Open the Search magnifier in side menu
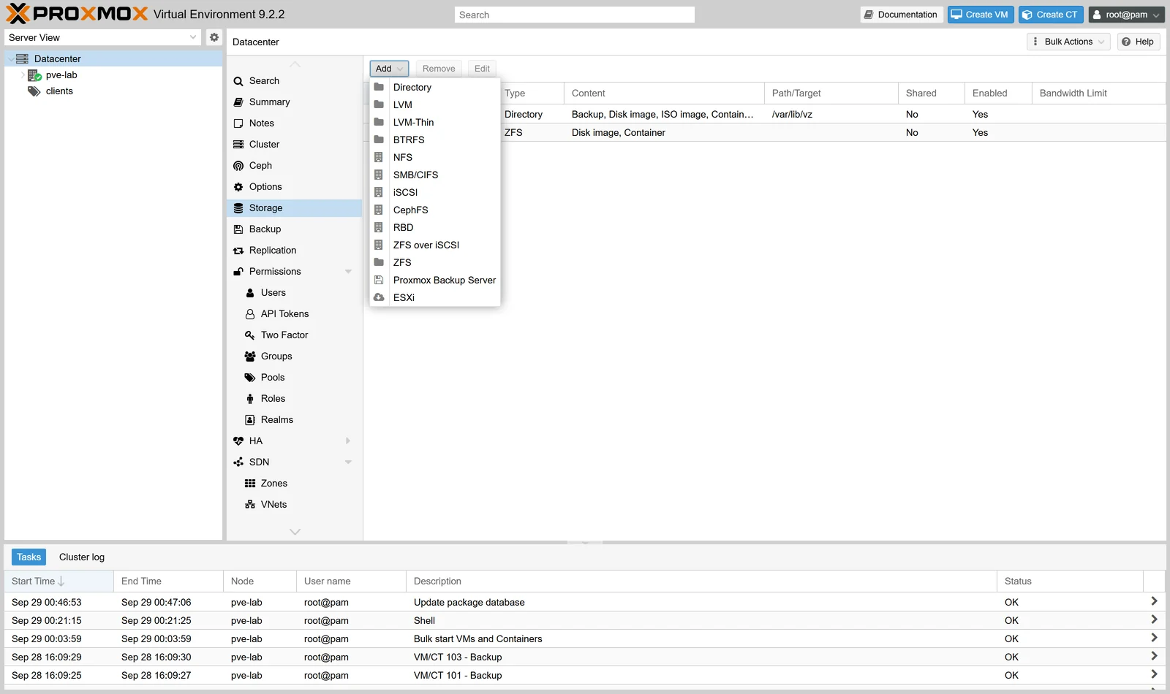 click(238, 81)
